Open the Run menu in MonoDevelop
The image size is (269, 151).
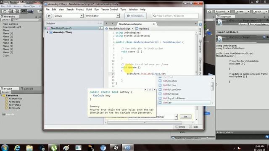tap(97, 9)
